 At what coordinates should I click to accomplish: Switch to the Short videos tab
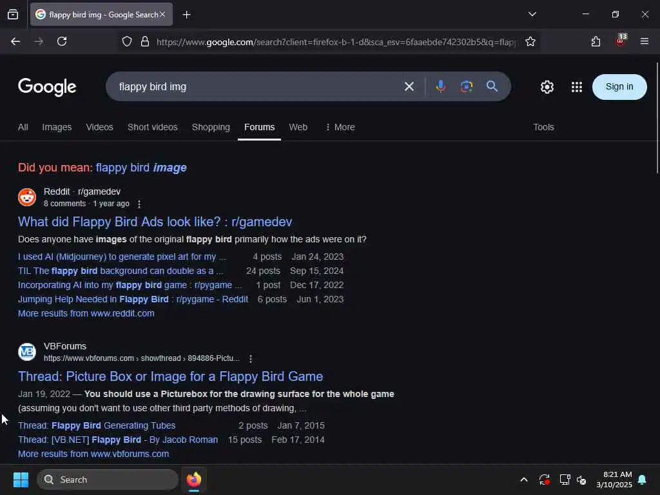152,127
